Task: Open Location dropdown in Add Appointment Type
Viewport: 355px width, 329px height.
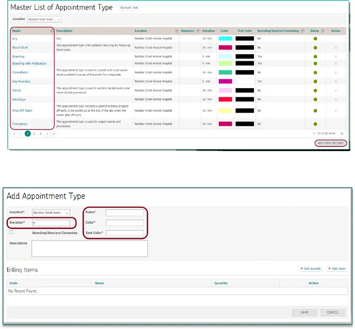Action: point(51,213)
